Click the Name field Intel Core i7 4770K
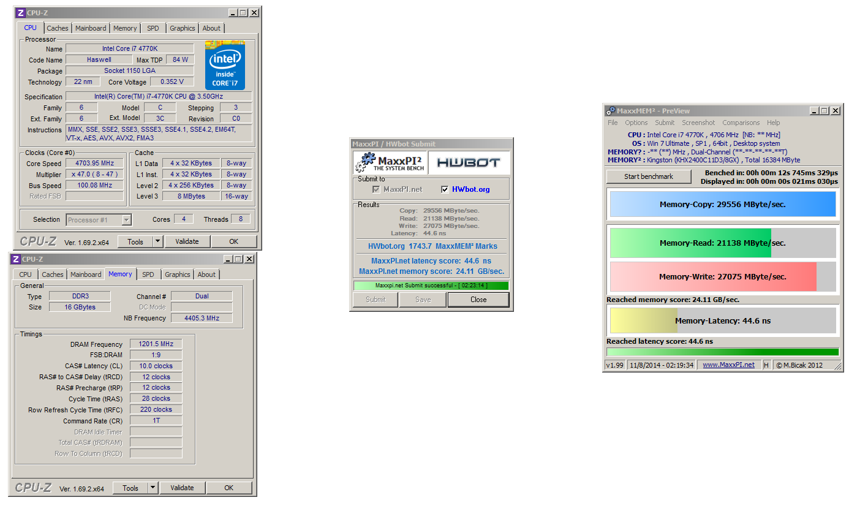The width and height of the screenshot is (868, 530). [x=130, y=48]
